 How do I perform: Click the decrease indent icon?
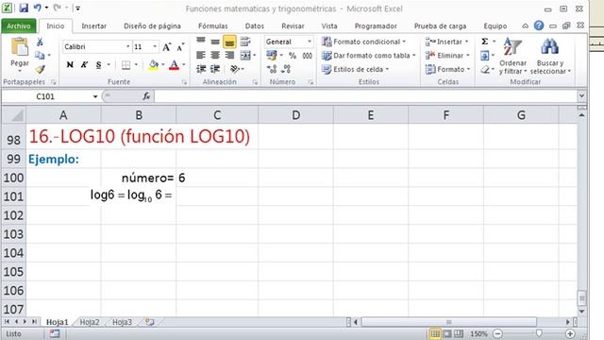pos(201,69)
